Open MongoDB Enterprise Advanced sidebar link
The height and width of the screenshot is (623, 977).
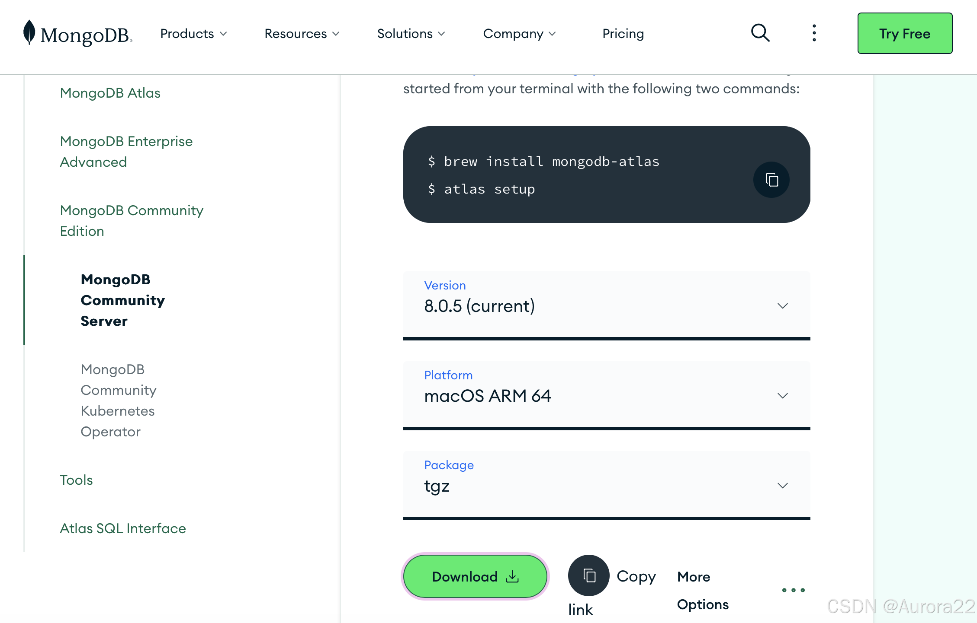coord(126,152)
